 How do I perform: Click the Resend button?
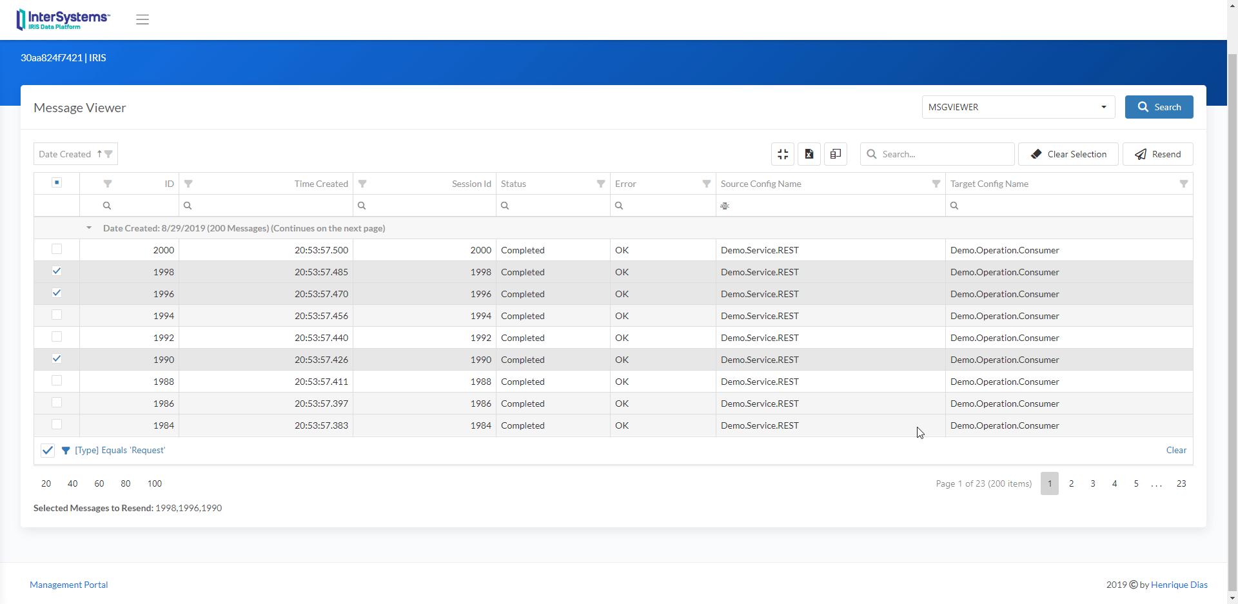pyautogui.click(x=1158, y=154)
